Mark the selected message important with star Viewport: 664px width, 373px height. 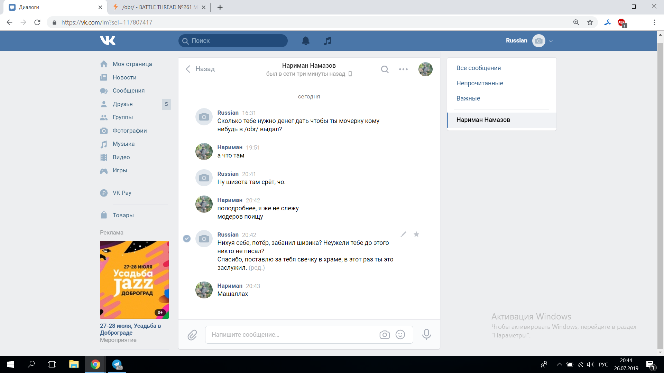pos(416,234)
